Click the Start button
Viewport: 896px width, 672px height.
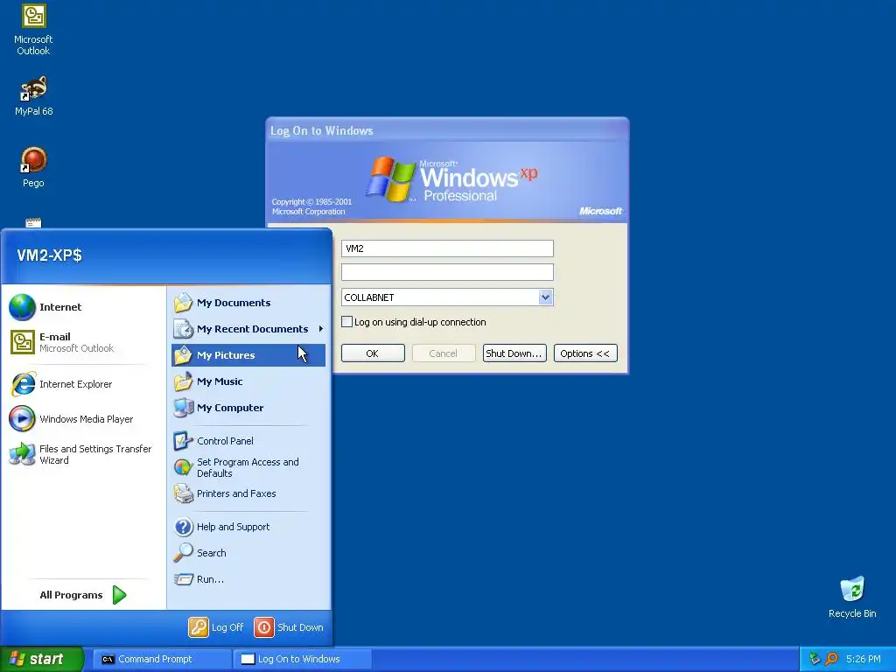coord(41,659)
